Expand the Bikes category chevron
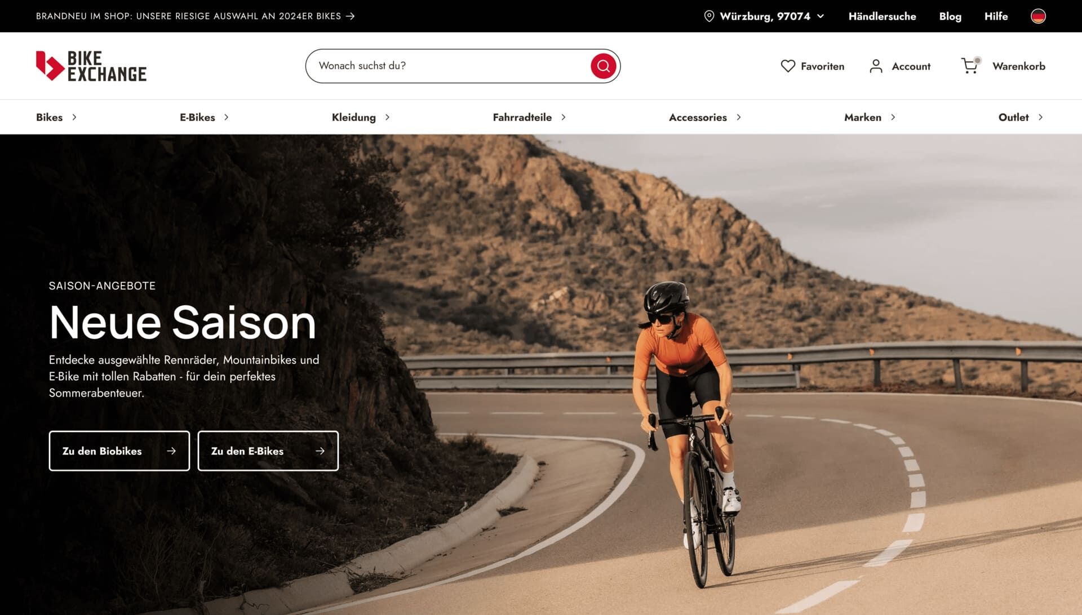Screen dimensions: 1082x615 pyautogui.click(x=74, y=117)
